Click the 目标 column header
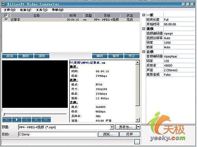 point(107,16)
